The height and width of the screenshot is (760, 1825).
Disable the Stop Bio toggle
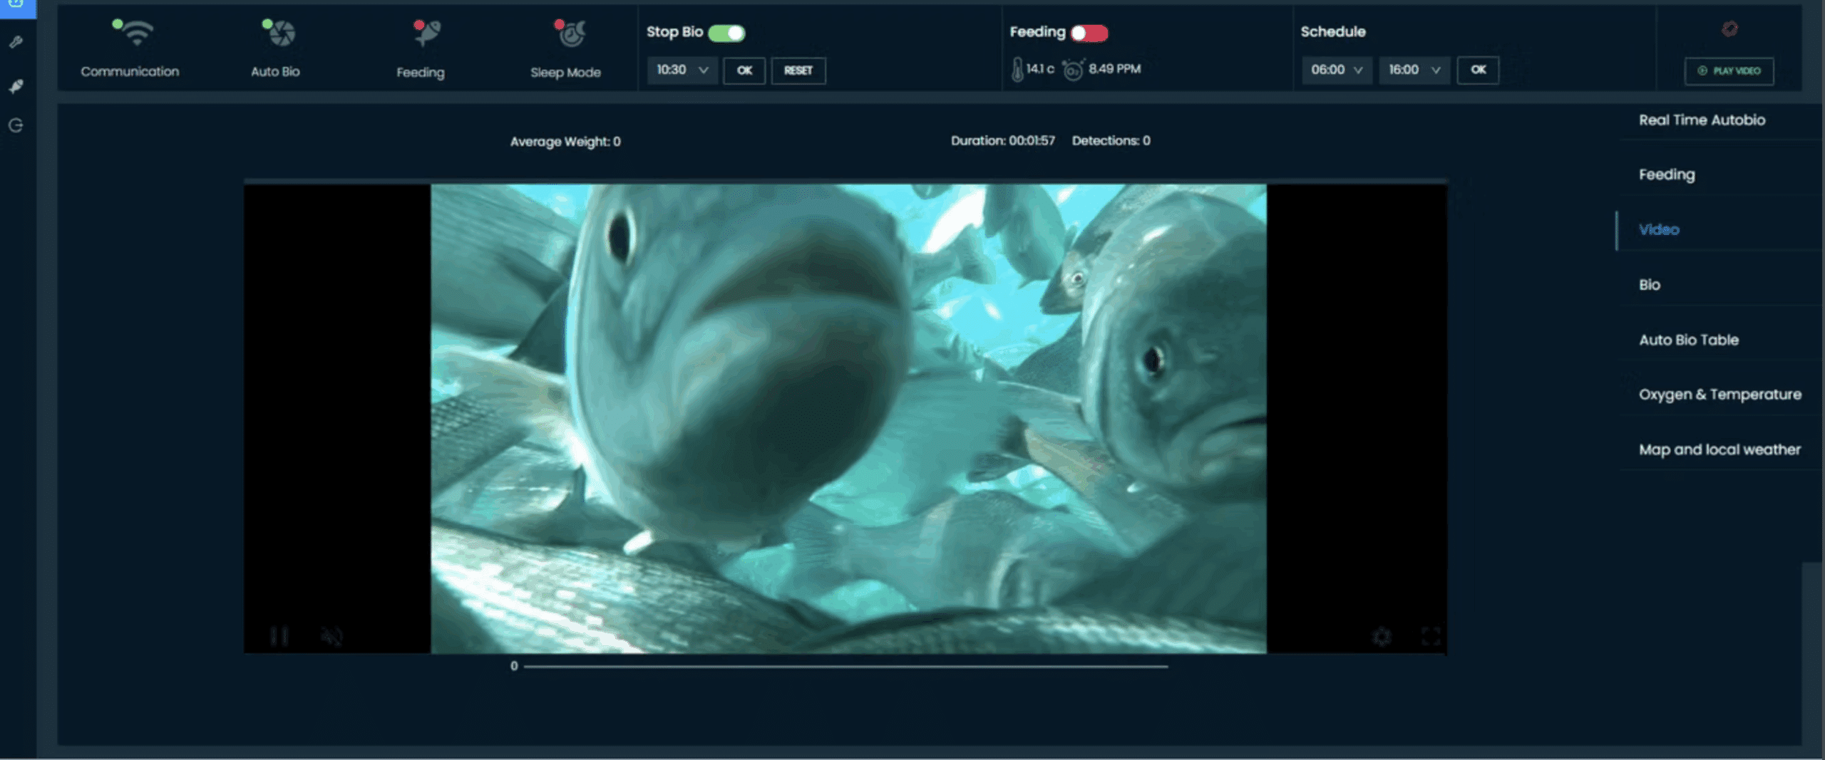pyautogui.click(x=726, y=33)
